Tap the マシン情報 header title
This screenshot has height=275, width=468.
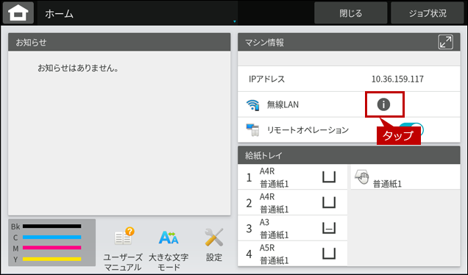click(264, 43)
